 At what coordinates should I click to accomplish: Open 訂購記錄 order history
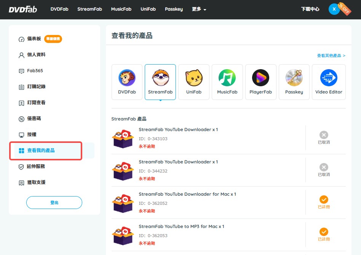(x=37, y=87)
